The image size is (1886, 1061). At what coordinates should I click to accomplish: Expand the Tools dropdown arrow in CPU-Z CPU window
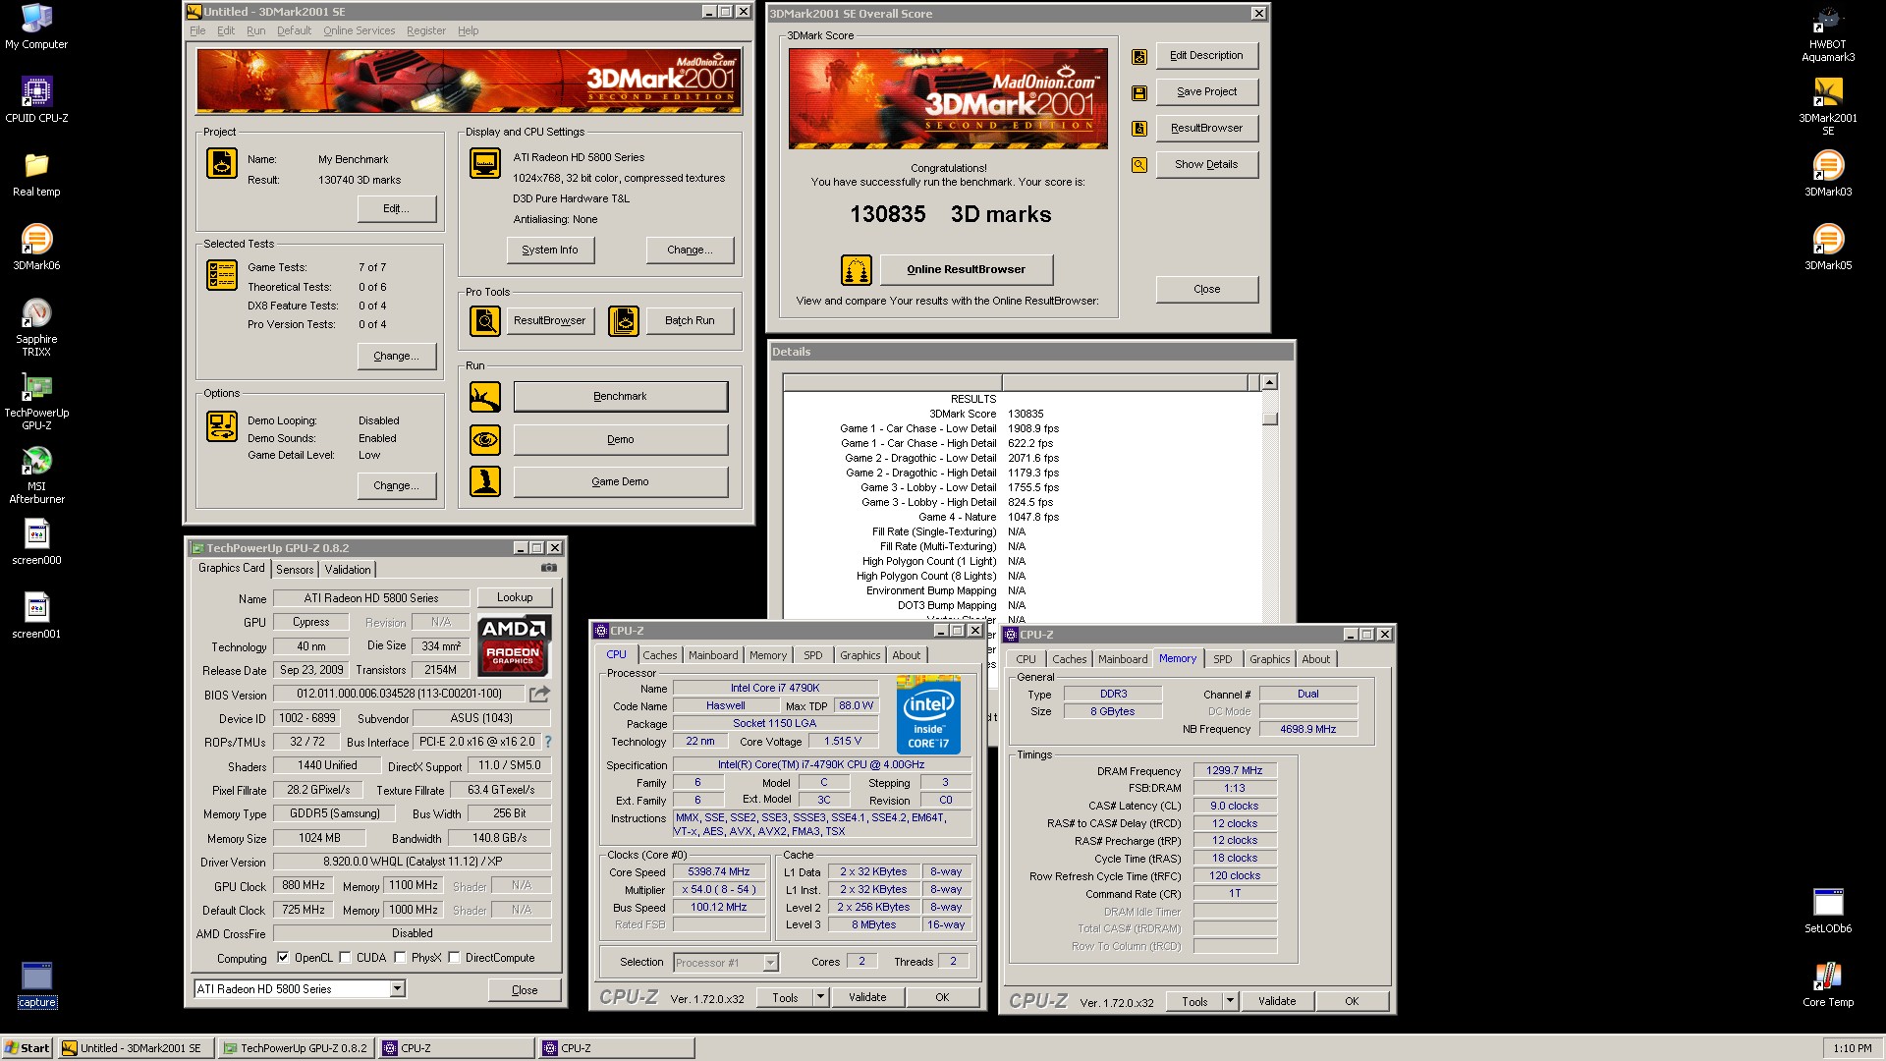pos(820,997)
